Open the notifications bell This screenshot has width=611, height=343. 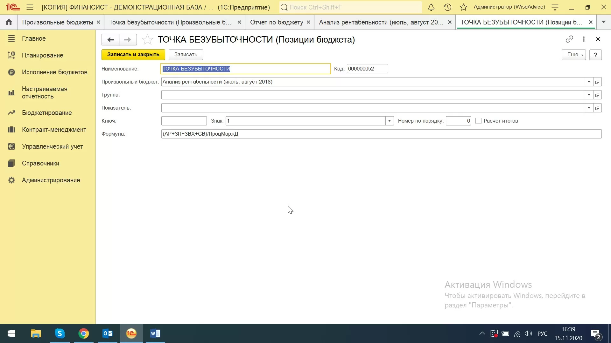(x=431, y=7)
